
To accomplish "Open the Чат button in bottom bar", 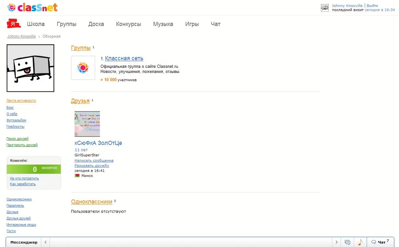I will 380,242.
